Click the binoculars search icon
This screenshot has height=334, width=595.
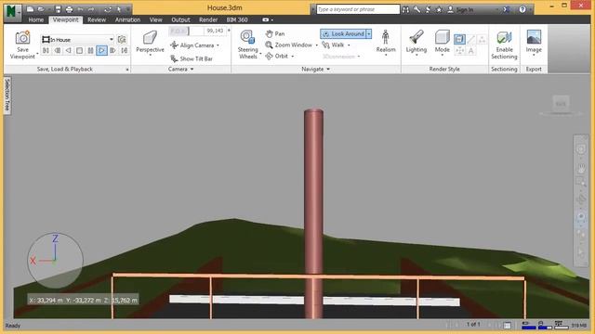pos(405,9)
